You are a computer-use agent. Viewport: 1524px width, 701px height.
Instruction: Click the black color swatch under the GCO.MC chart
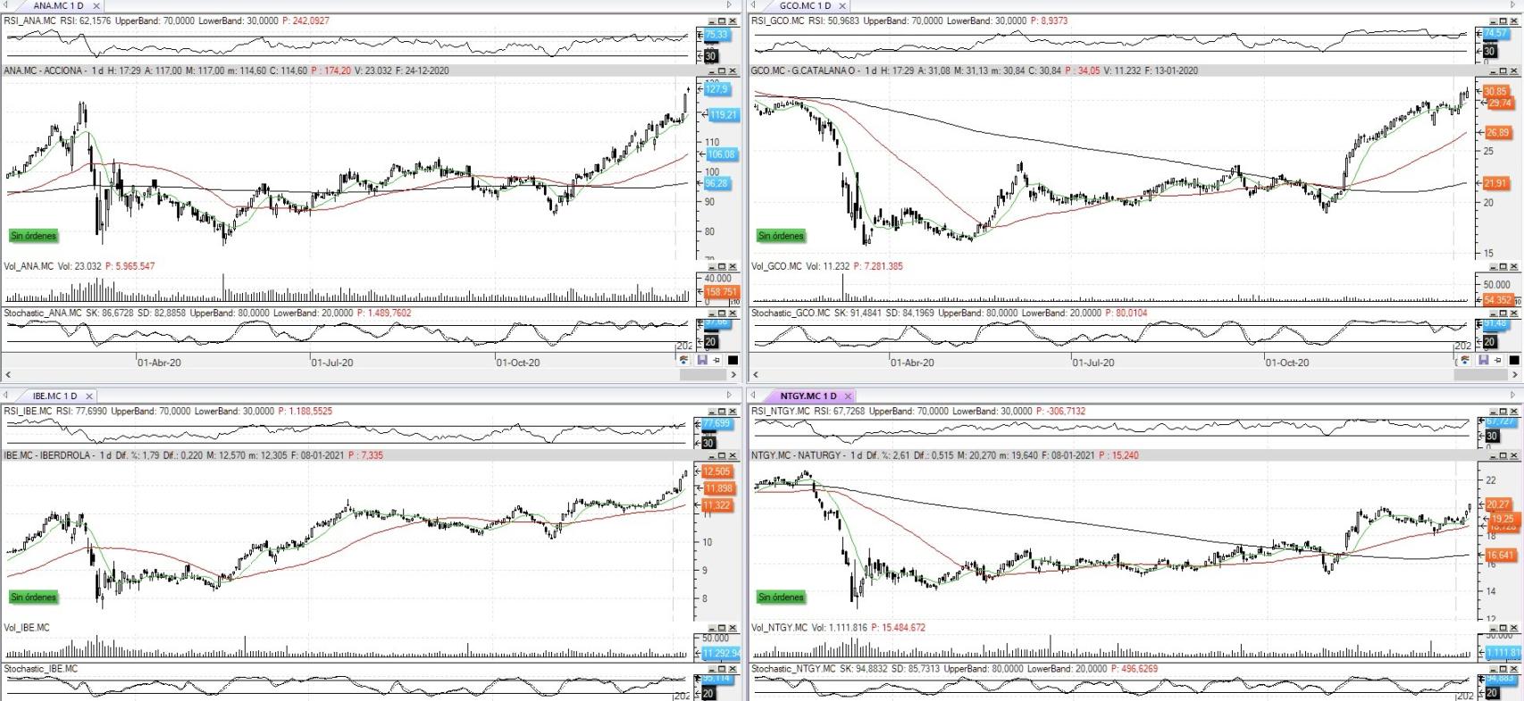point(1514,360)
